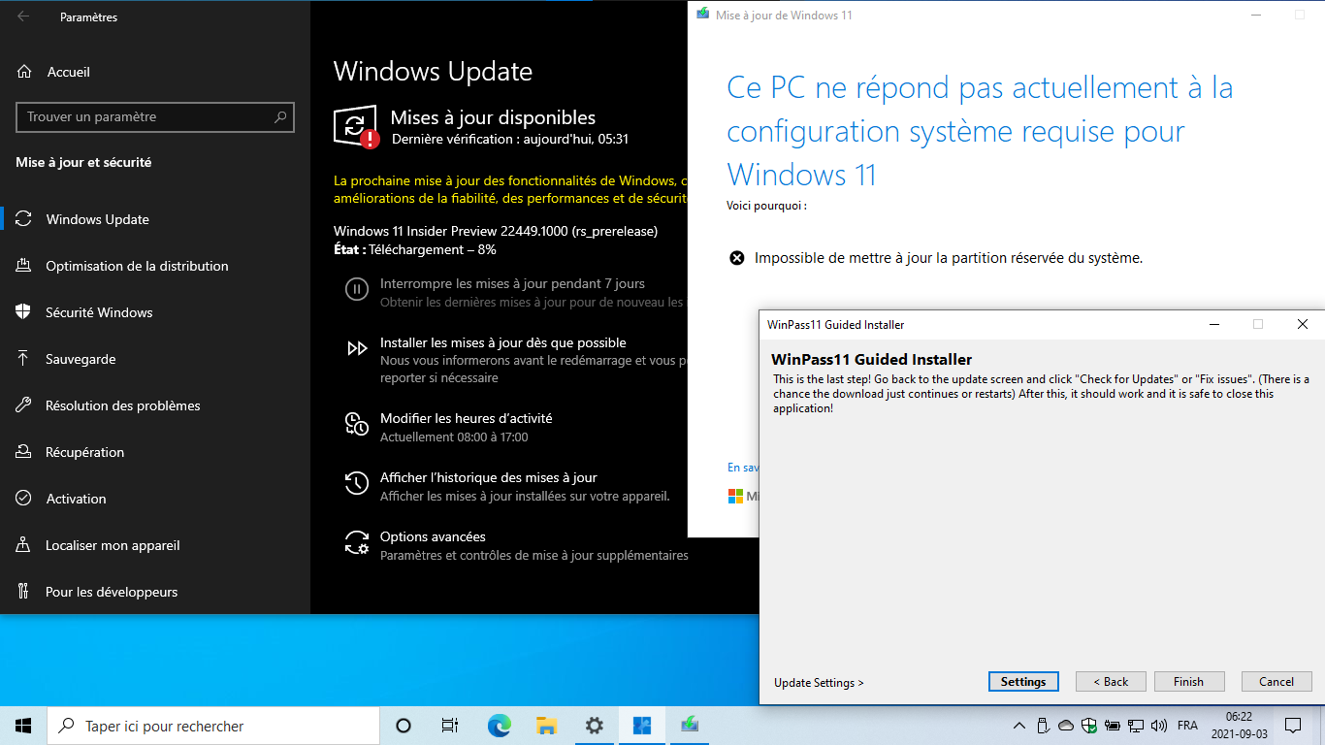This screenshot has width=1325, height=745.
Task: Select the Windows Update circular arrows sidebar icon
Action: click(x=24, y=219)
